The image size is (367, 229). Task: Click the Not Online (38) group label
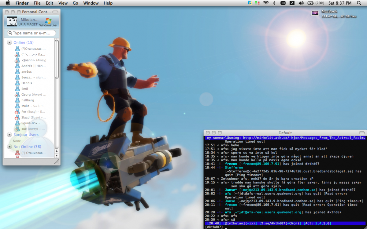pyautogui.click(x=27, y=147)
